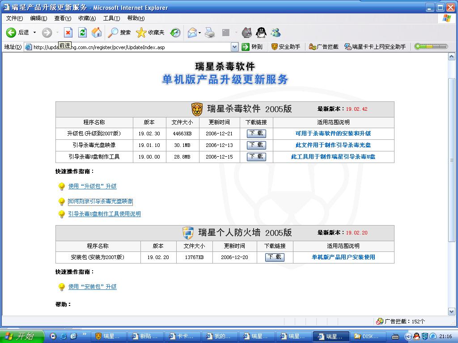Select update date 2006-12-21
The width and height of the screenshot is (458, 343).
[219, 134]
